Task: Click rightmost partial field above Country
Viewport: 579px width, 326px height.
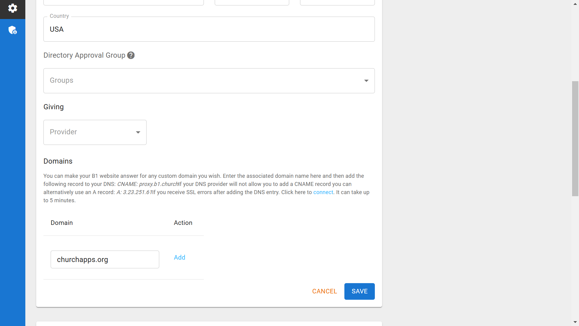Action: 337,2
